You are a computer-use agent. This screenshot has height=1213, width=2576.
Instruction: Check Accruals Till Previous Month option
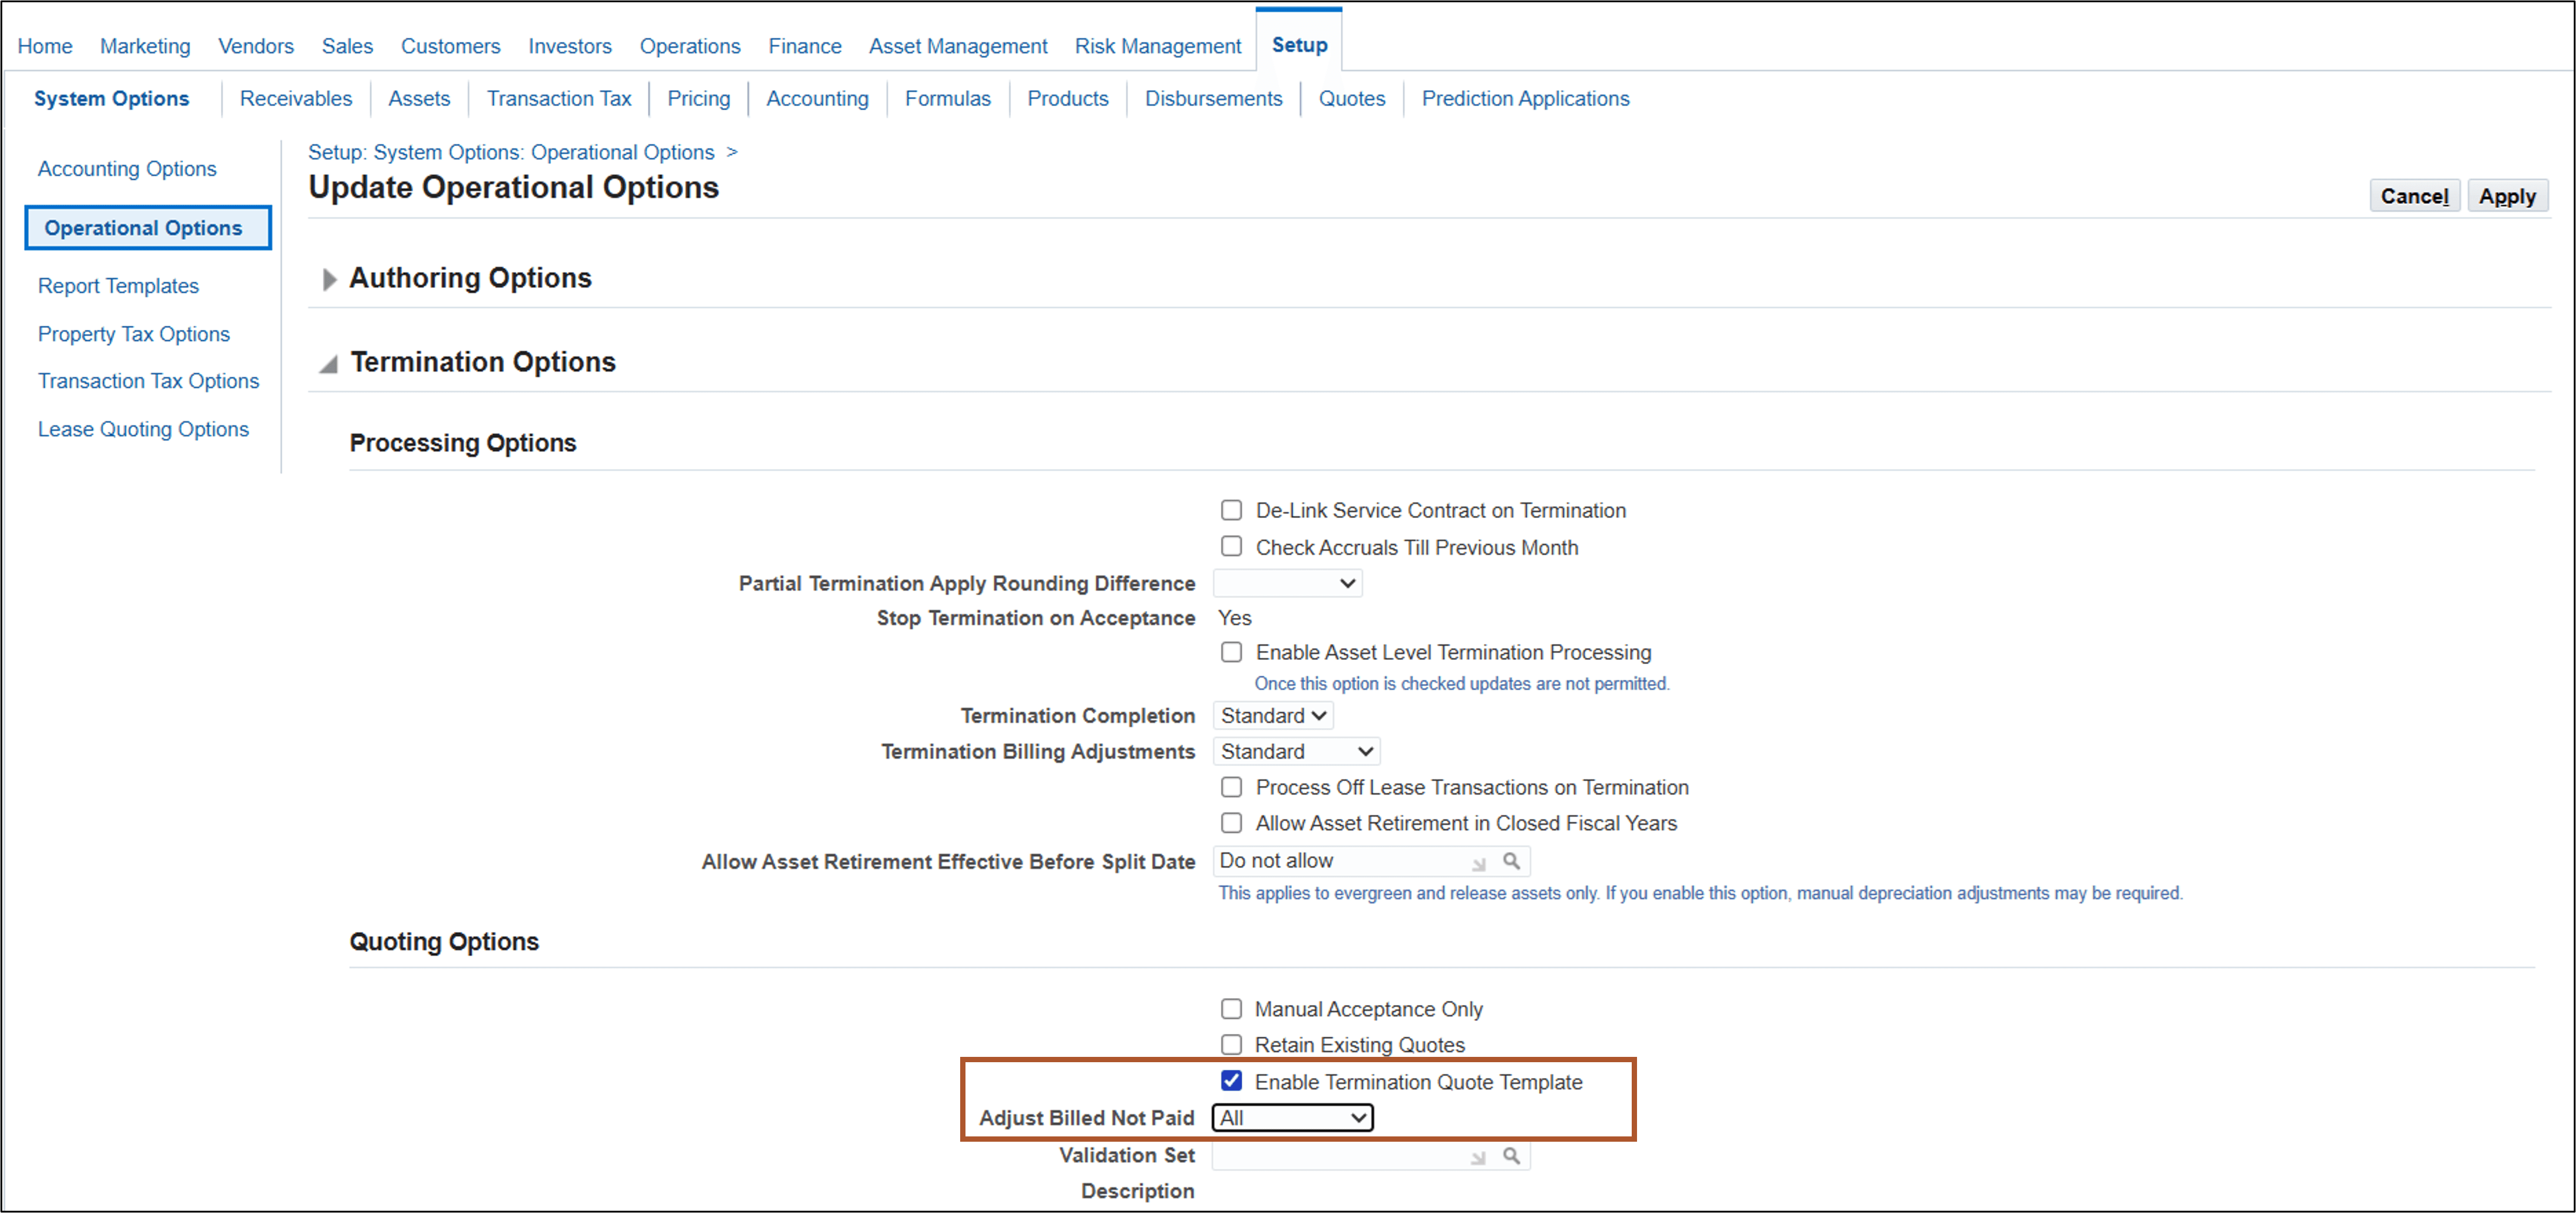[1231, 546]
